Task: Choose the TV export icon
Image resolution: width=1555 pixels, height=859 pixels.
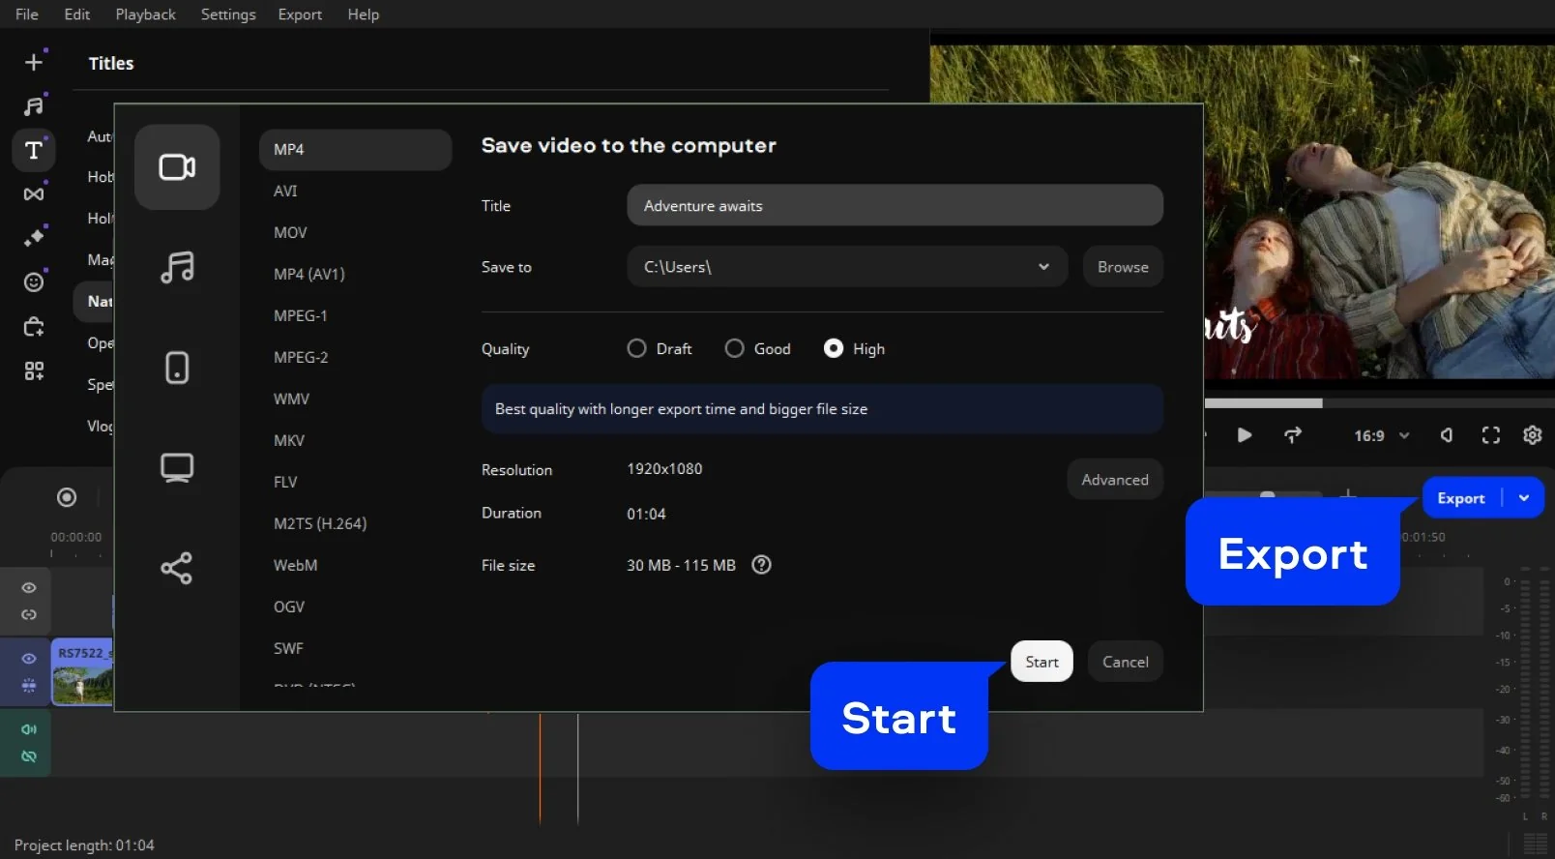Action: point(177,468)
